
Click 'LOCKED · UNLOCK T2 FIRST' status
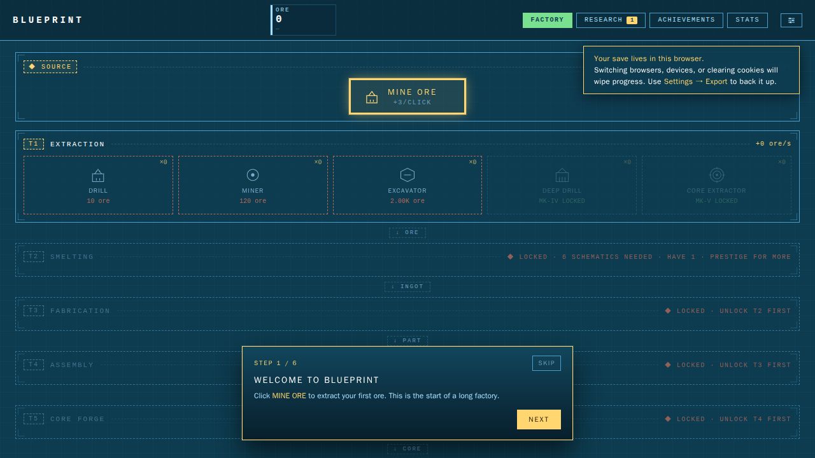click(728, 311)
